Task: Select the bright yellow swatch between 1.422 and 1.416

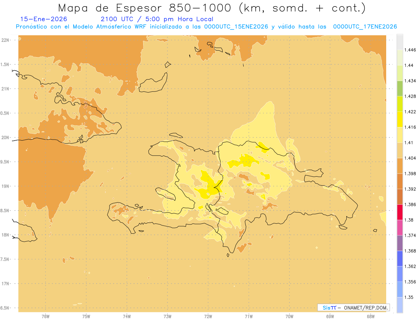Action: [x=400, y=119]
